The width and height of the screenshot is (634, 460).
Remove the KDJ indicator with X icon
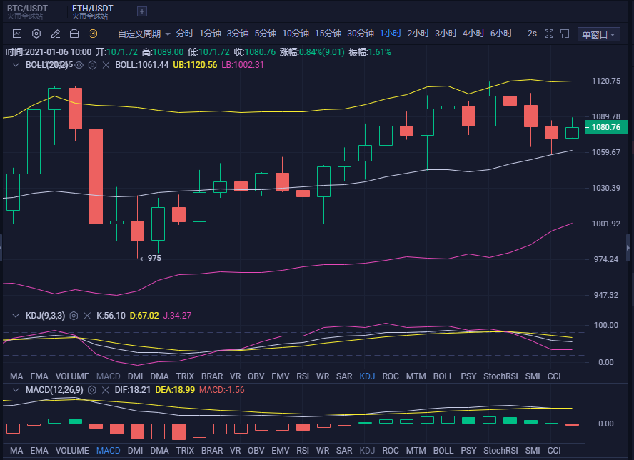click(87, 315)
